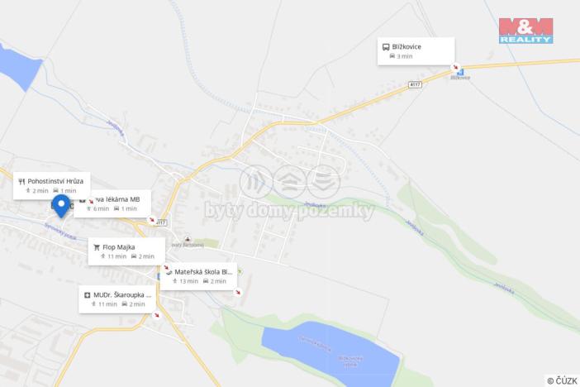The image size is (580, 387).
Task: Click the red arrow marker below MUDr. Škaroupka
Action: (156, 315)
